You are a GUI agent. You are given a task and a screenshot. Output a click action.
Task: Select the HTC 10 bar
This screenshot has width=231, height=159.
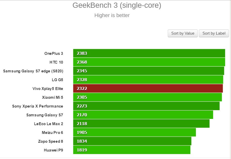[x=147, y=62]
